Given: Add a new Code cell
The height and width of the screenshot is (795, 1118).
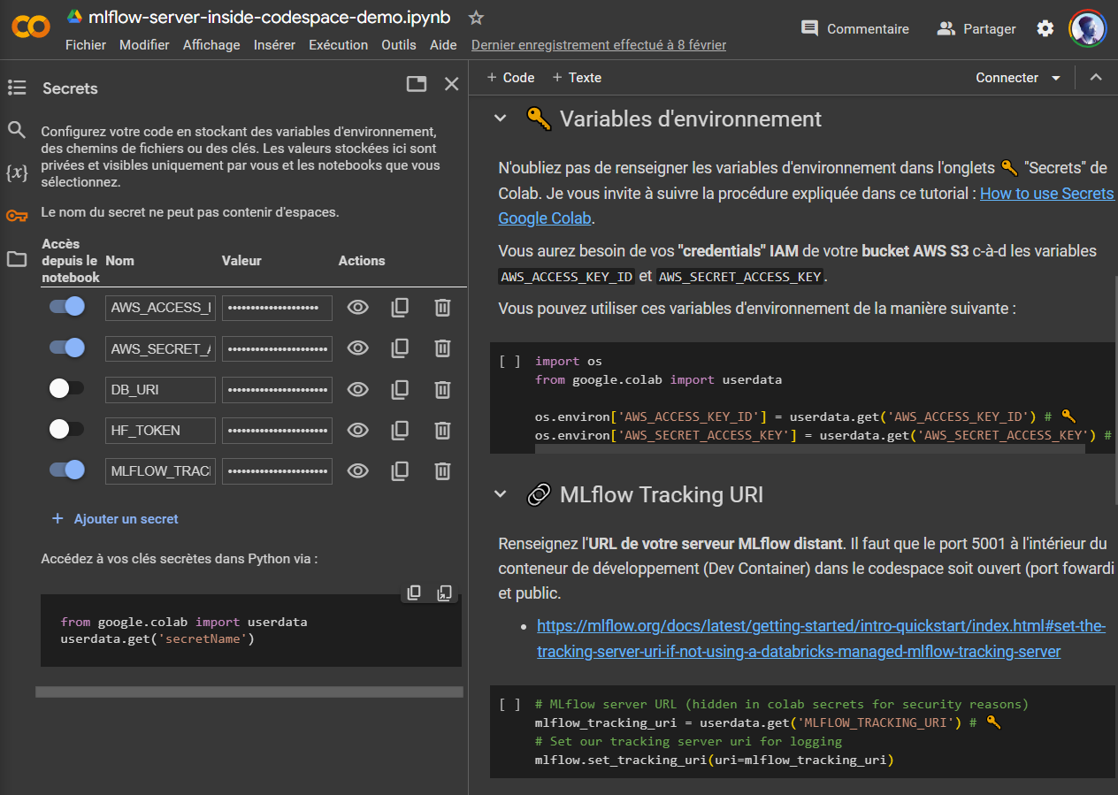Looking at the screenshot, I should tap(510, 78).
